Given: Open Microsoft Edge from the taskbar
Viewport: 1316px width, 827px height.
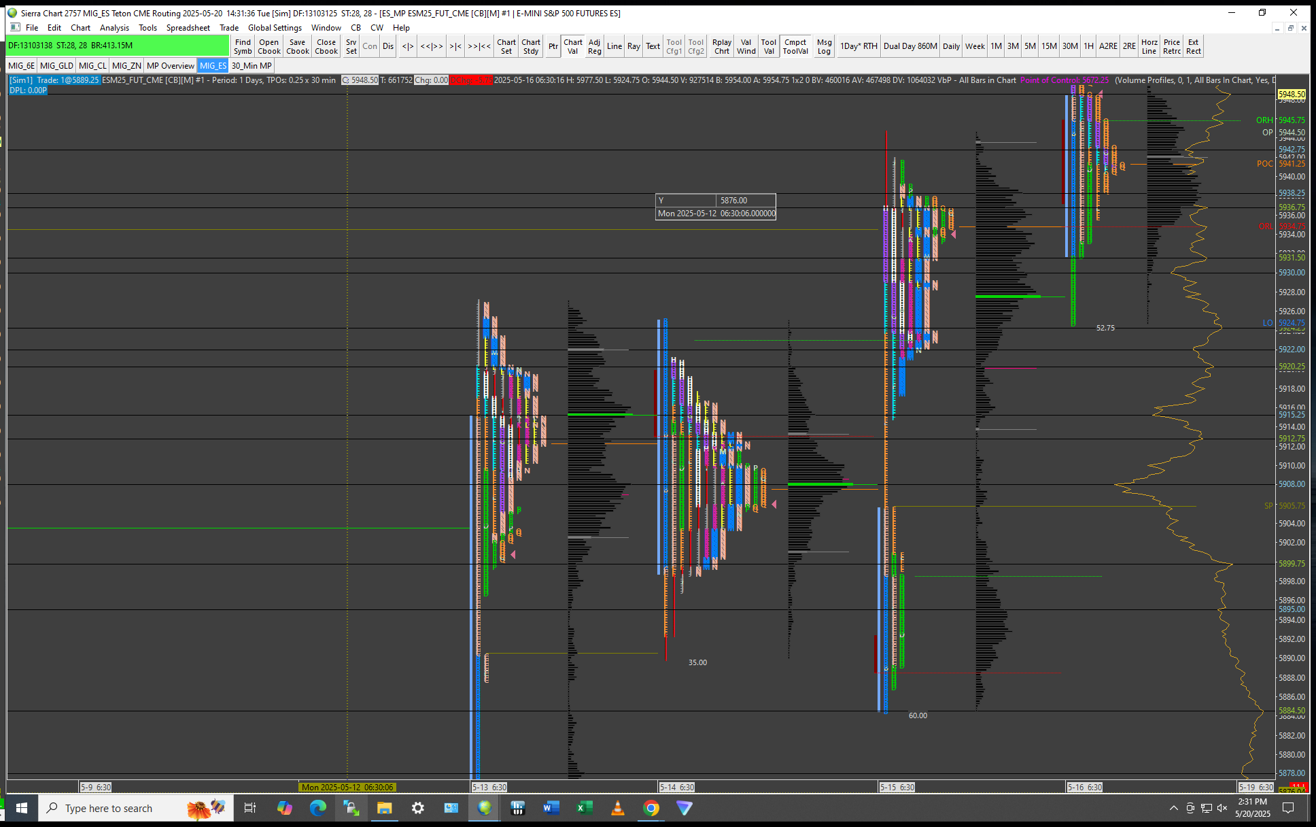Looking at the screenshot, I should pos(317,808).
